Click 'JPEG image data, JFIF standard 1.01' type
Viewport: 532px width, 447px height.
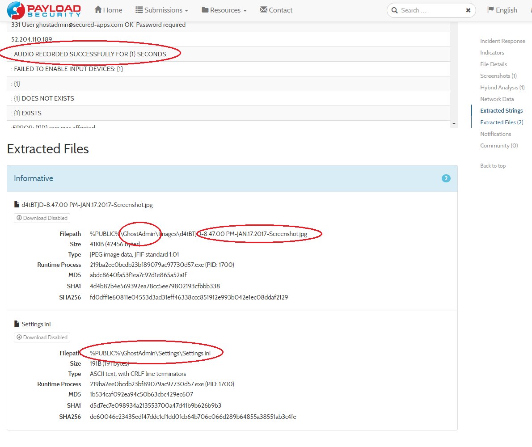pyautogui.click(x=135, y=255)
